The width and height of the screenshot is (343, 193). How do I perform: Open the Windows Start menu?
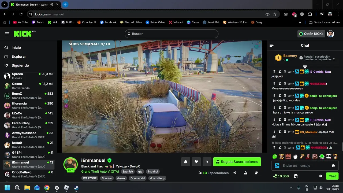7,188
